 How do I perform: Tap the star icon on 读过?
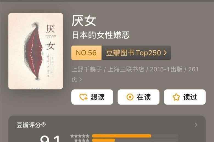point(176,97)
